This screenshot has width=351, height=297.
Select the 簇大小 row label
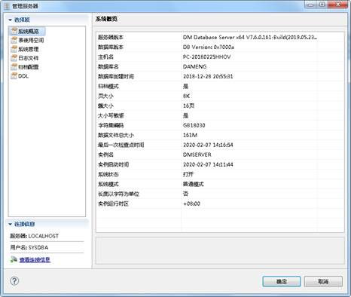click(105, 106)
